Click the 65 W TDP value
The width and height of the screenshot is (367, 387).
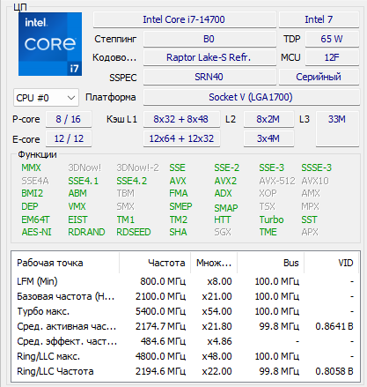coord(332,39)
